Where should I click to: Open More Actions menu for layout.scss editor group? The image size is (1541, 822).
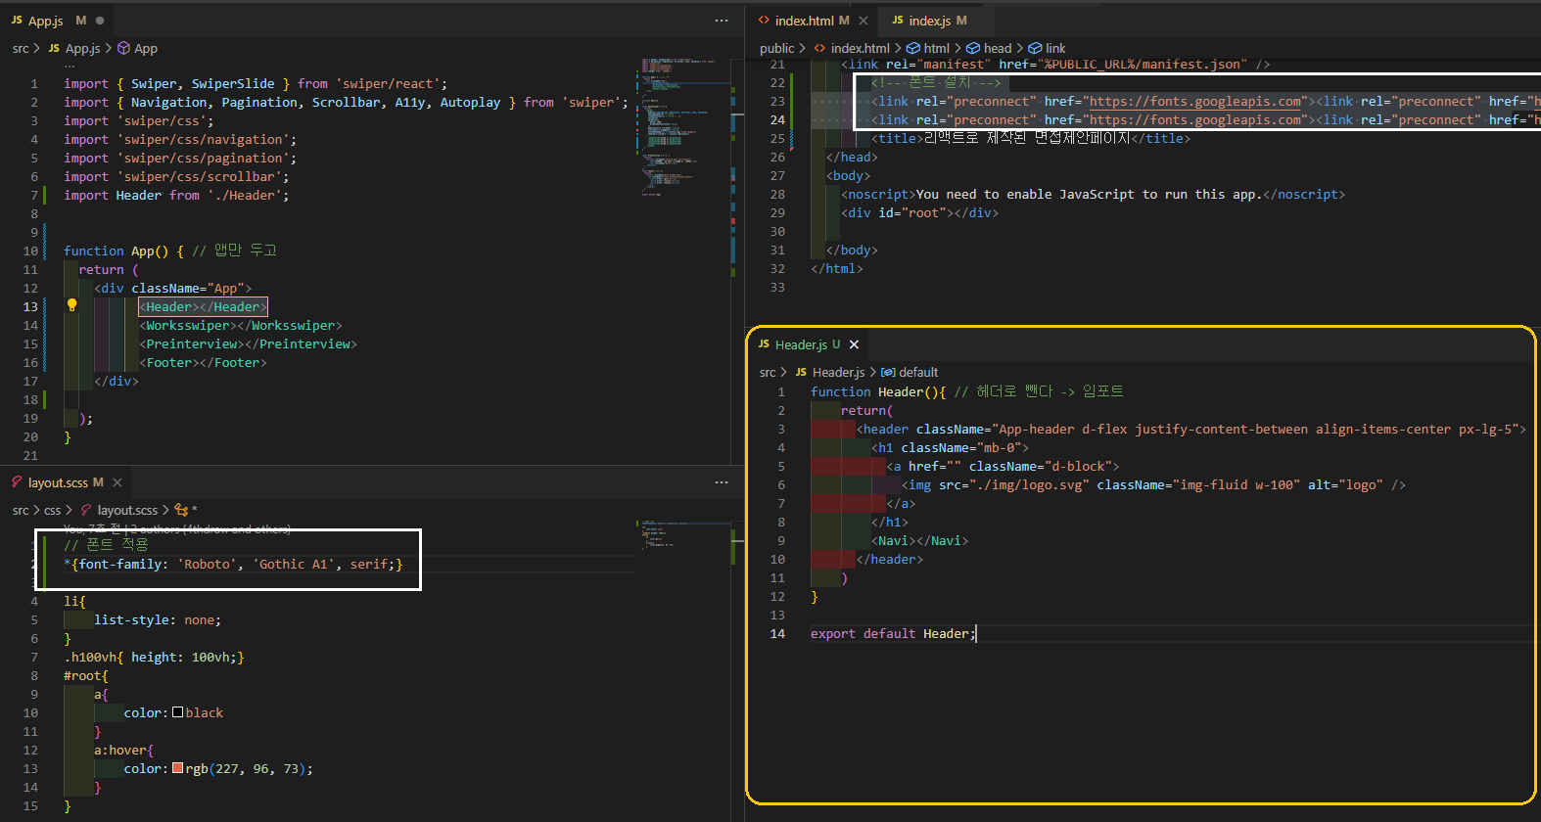pos(722,482)
